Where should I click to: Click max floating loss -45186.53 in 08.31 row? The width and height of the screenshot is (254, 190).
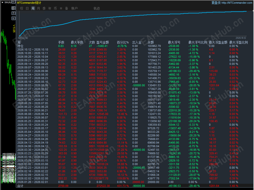pos(174,71)
